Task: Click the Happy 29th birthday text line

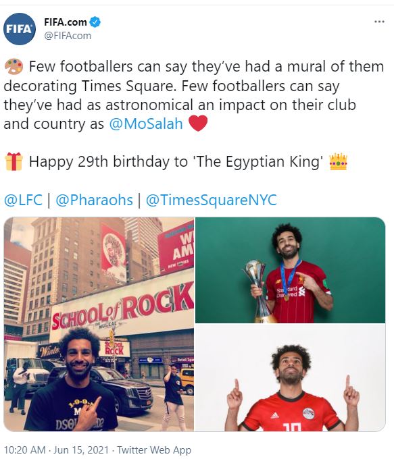Action: [x=176, y=162]
